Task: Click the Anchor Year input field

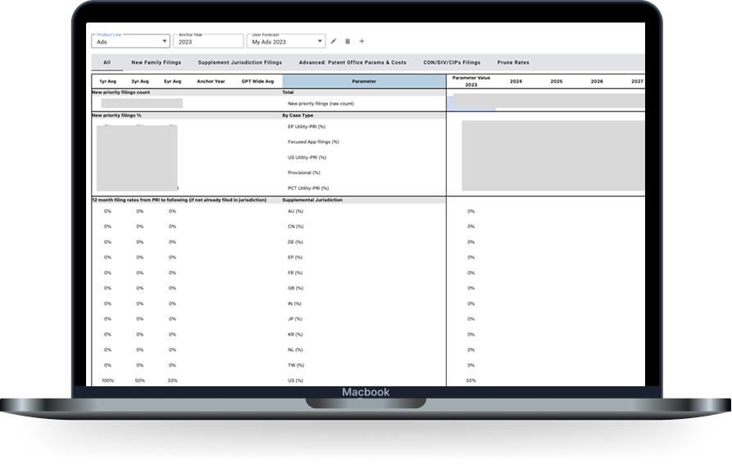Action: click(208, 42)
